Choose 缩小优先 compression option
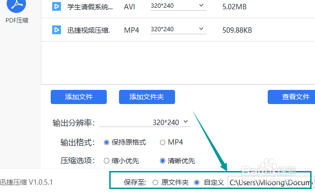The width and height of the screenshot is (315, 192). pyautogui.click(x=106, y=161)
